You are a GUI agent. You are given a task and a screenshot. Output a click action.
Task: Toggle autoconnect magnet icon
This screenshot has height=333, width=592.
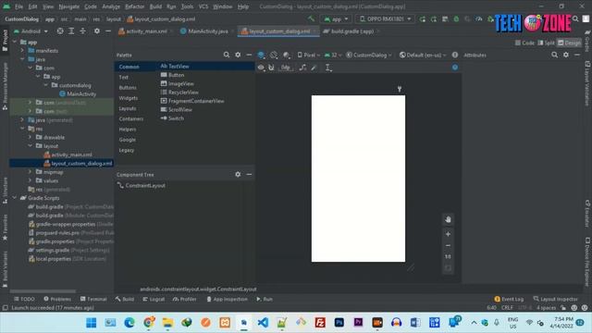pos(271,68)
